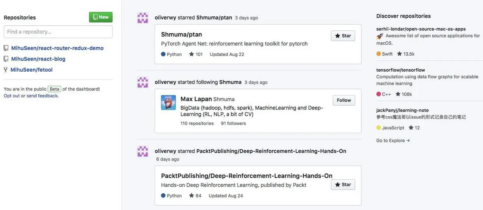
Task: Star the Deep-Reinforcement-Learning-Hands-On repository
Action: click(343, 185)
